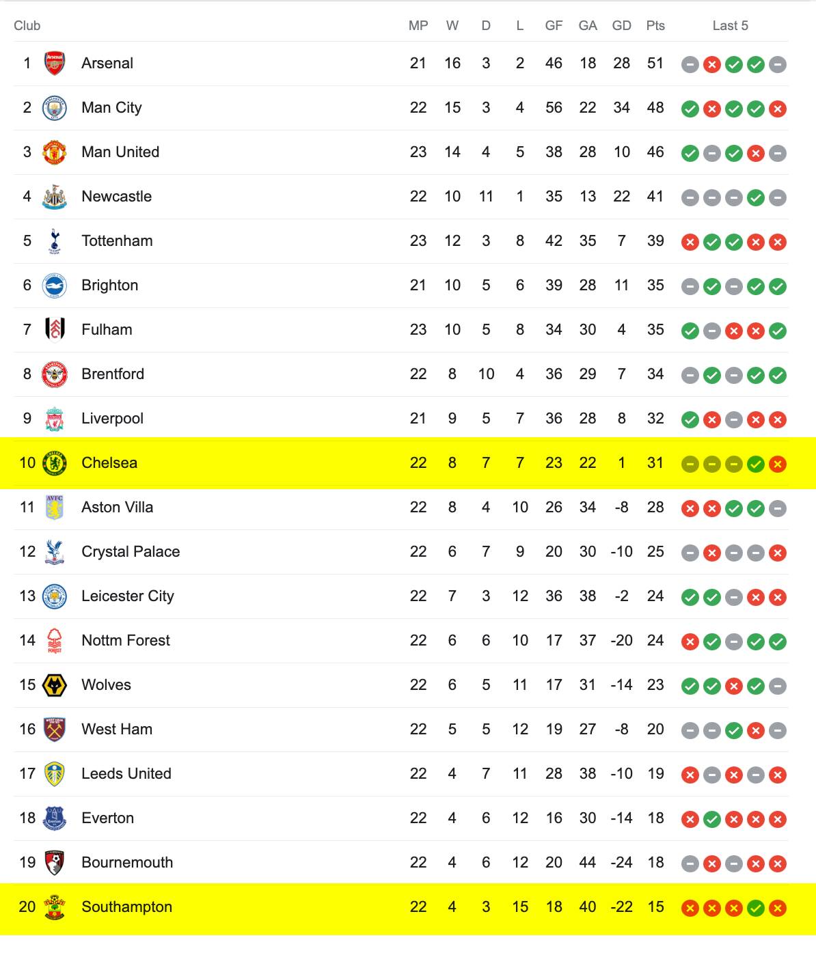Click the Club column header
The image size is (816, 955).
coord(27,25)
